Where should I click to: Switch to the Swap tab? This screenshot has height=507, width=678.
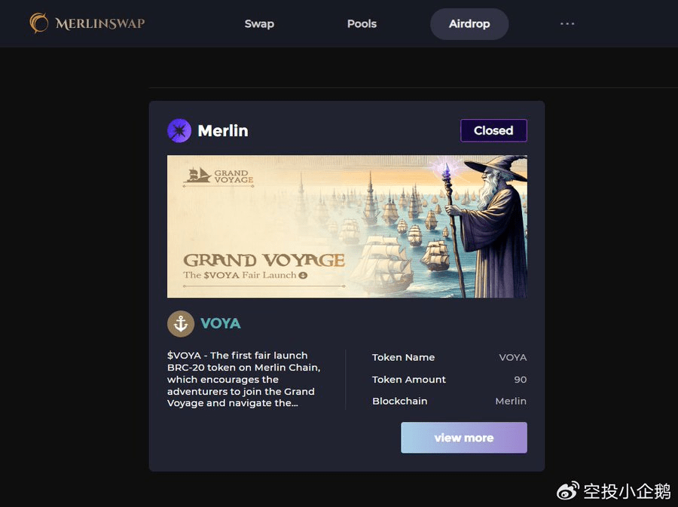click(259, 24)
